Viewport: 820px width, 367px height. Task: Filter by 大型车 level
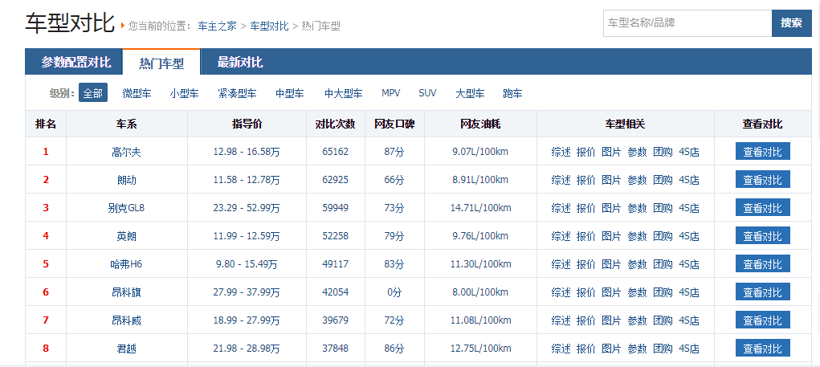(470, 94)
